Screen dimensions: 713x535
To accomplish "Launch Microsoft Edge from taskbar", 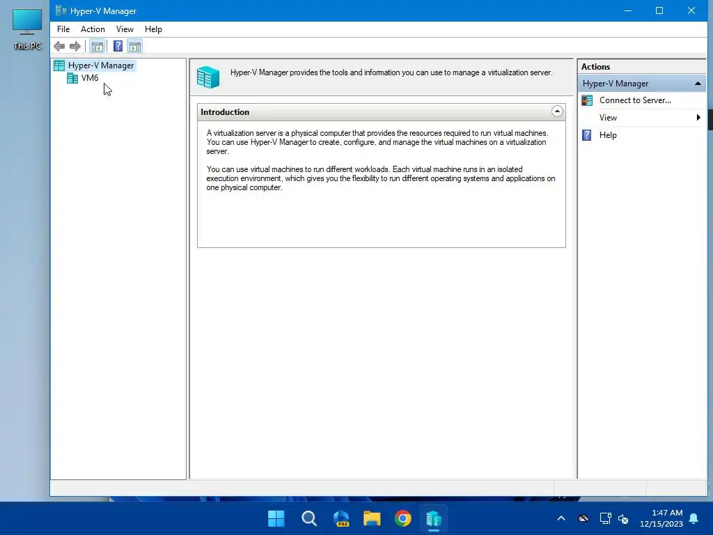I will 341,518.
